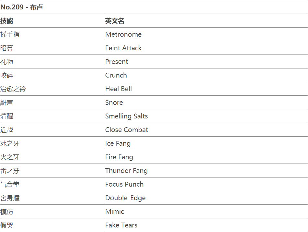Click the Crunch move name
308x232 pixels.
(116, 75)
